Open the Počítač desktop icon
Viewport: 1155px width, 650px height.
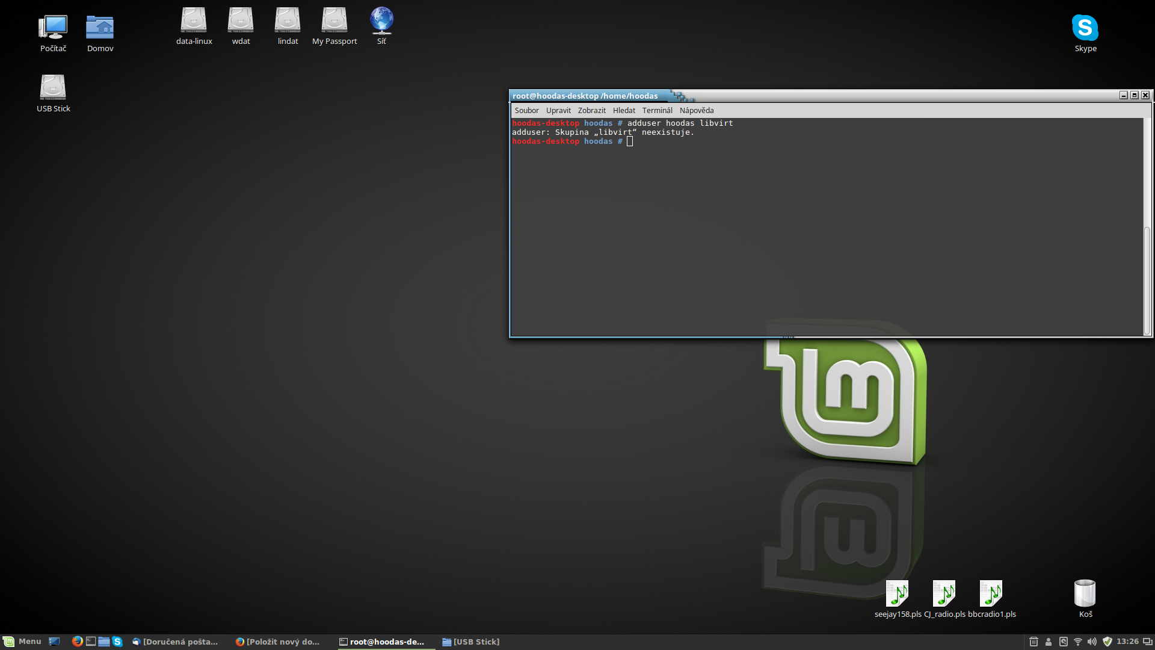53,33
